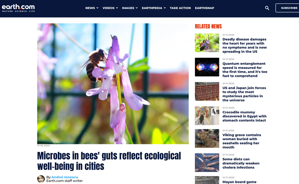Open the quantum entanglement thumbnail
This screenshot has height=184, width=299.
pos(207,67)
